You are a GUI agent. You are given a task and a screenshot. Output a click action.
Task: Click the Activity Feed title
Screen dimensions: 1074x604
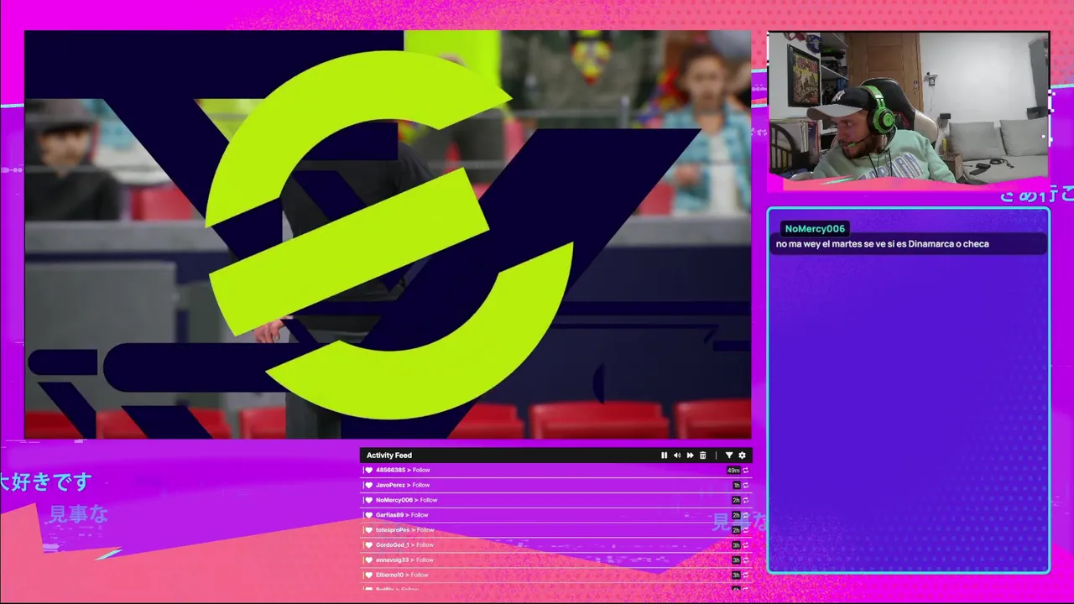(x=389, y=456)
